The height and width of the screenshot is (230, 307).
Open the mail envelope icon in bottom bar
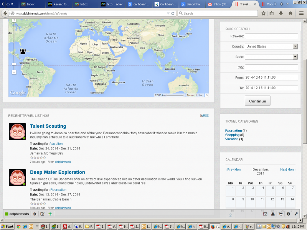pyautogui.click(x=265, y=214)
